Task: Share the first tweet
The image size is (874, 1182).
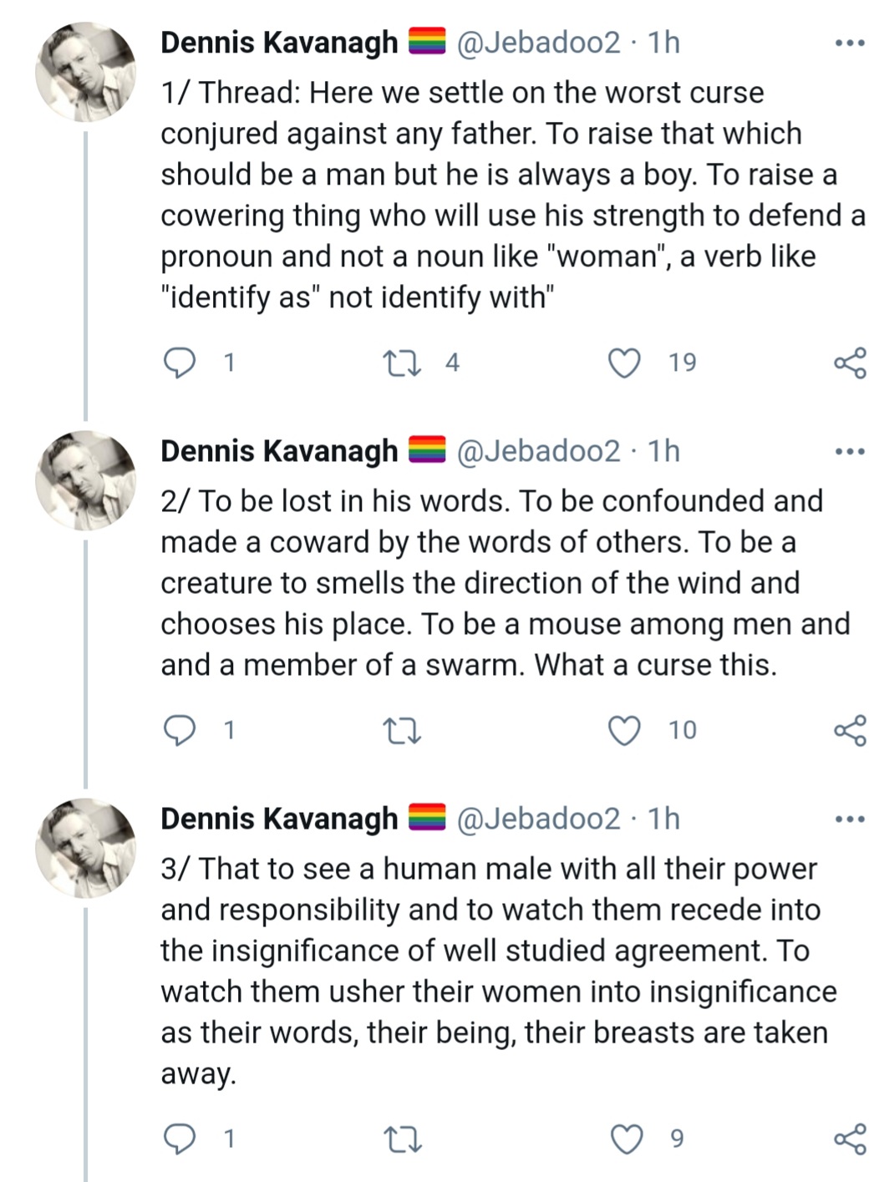Action: coord(850,363)
